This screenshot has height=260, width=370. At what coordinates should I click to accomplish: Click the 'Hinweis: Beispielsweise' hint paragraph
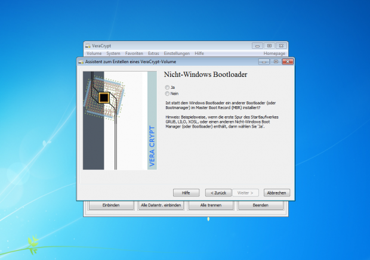coord(222,122)
